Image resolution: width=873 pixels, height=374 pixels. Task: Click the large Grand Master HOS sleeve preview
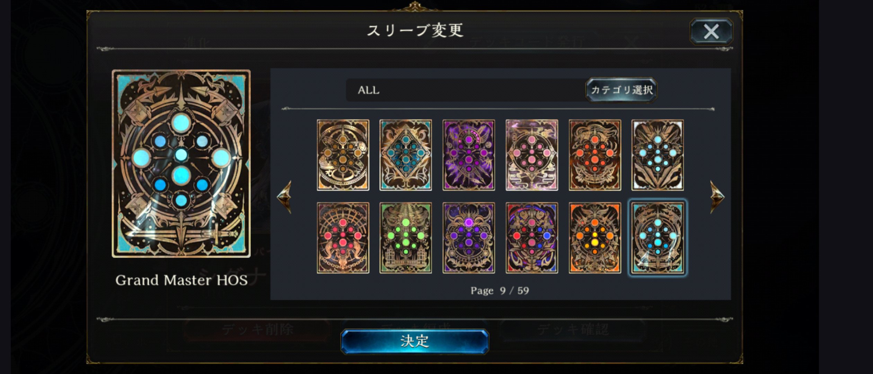181,164
